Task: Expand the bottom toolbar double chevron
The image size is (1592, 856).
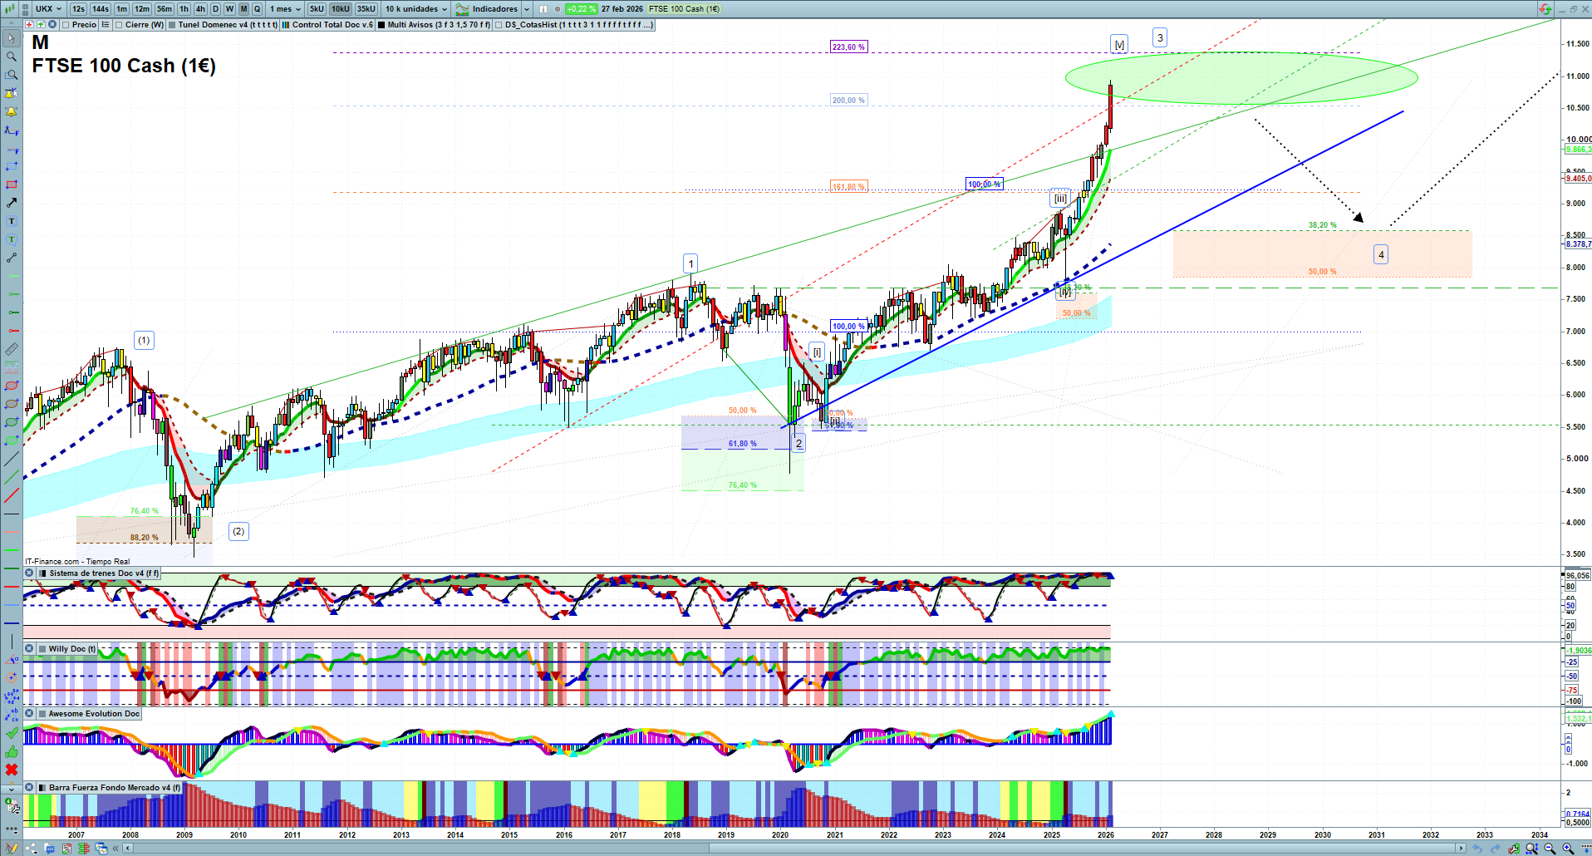Action: click(116, 849)
